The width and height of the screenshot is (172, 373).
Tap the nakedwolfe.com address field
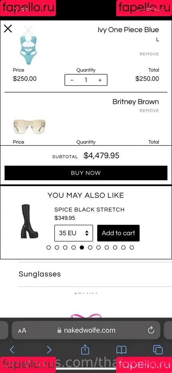pyautogui.click(x=86, y=330)
